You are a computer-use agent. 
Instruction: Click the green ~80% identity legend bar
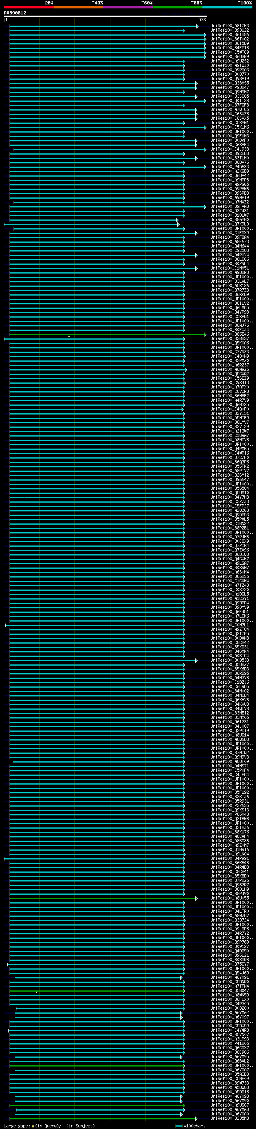pos(178,7)
